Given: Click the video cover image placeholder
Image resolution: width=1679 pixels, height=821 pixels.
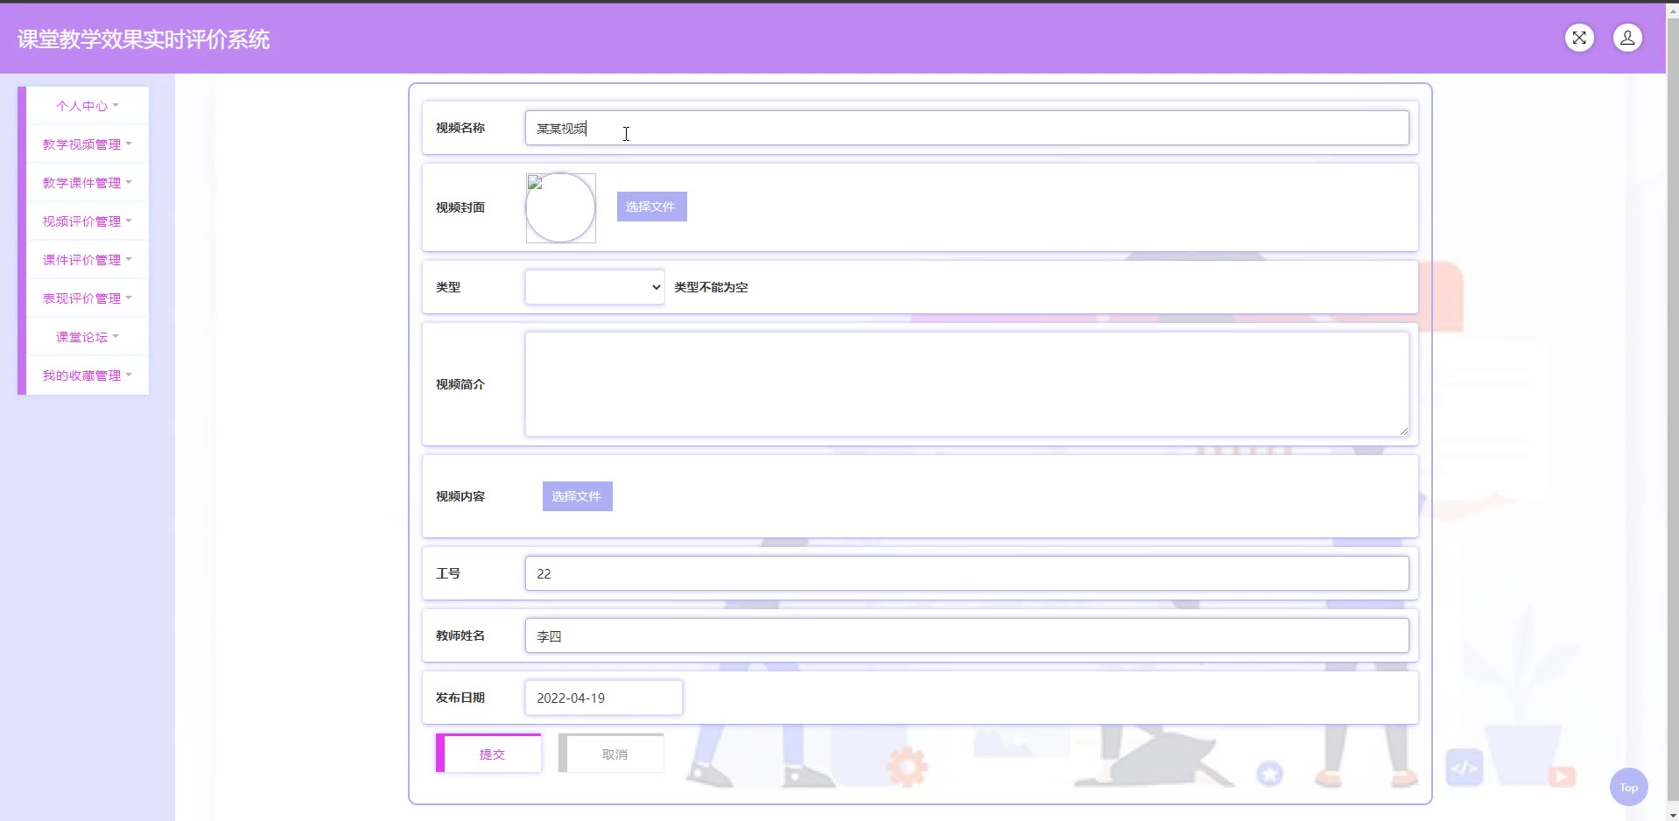Looking at the screenshot, I should pyautogui.click(x=560, y=207).
